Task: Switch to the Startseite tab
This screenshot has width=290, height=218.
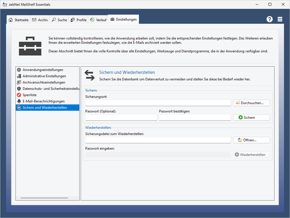Action: pos(19,20)
